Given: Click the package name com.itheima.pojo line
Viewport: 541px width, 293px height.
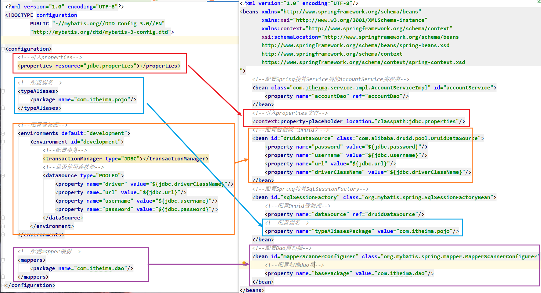Looking at the screenshot, I should point(83,99).
